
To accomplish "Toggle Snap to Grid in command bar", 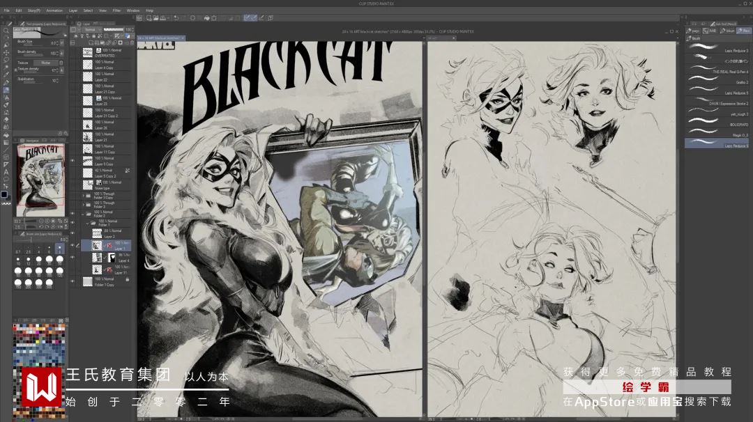I will click(x=261, y=17).
